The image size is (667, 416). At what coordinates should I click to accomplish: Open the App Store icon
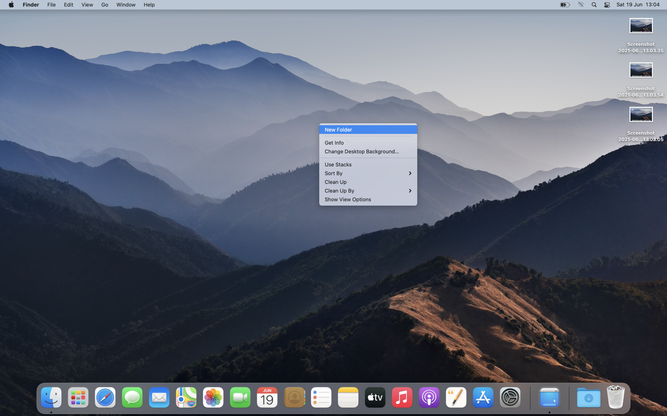(483, 397)
